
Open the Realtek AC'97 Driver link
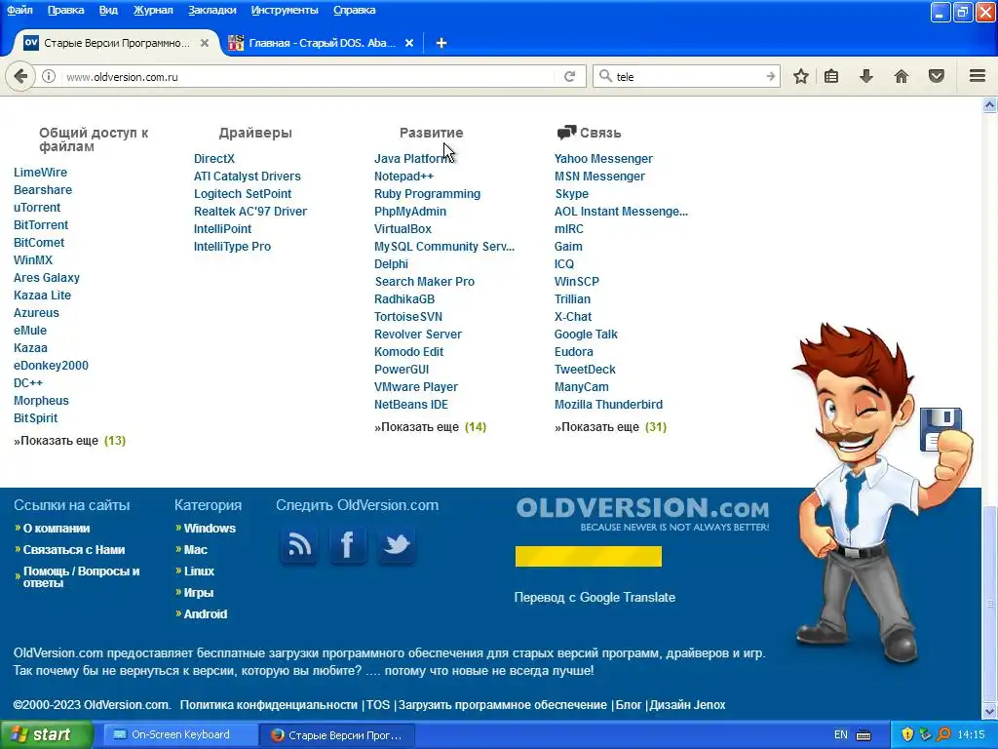[x=250, y=212]
